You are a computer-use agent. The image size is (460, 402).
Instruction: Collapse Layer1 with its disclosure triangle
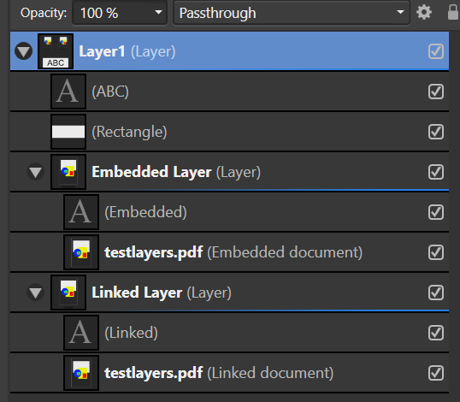tap(23, 51)
